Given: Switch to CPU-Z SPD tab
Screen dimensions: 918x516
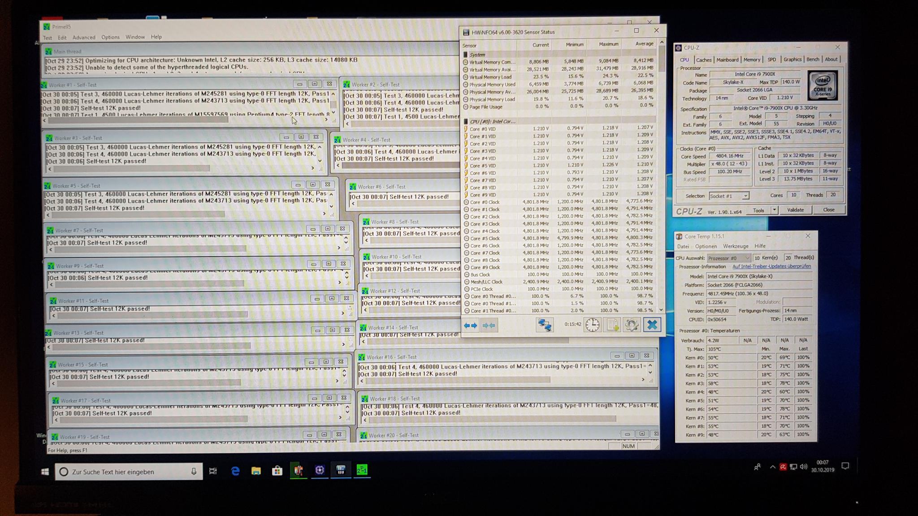Looking at the screenshot, I should (x=771, y=60).
